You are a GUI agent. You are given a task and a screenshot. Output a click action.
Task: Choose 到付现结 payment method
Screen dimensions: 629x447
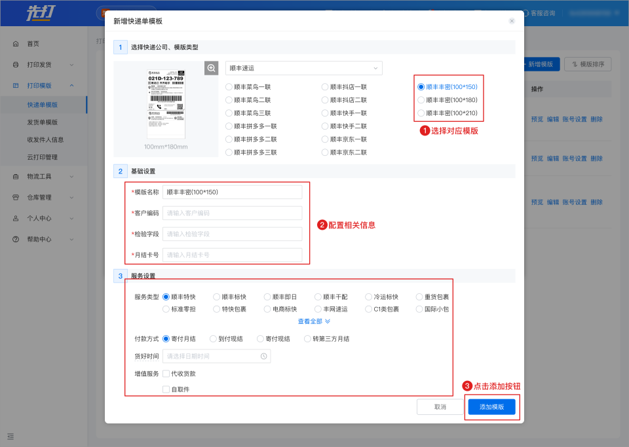214,339
